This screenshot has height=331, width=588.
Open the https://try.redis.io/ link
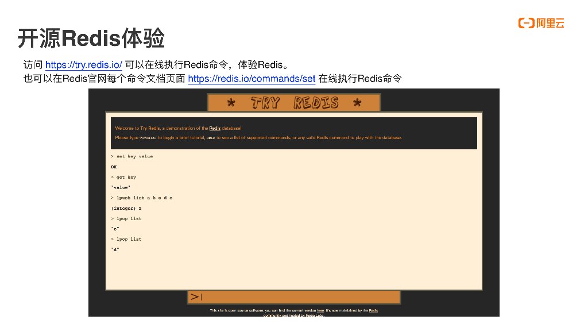[84, 65]
